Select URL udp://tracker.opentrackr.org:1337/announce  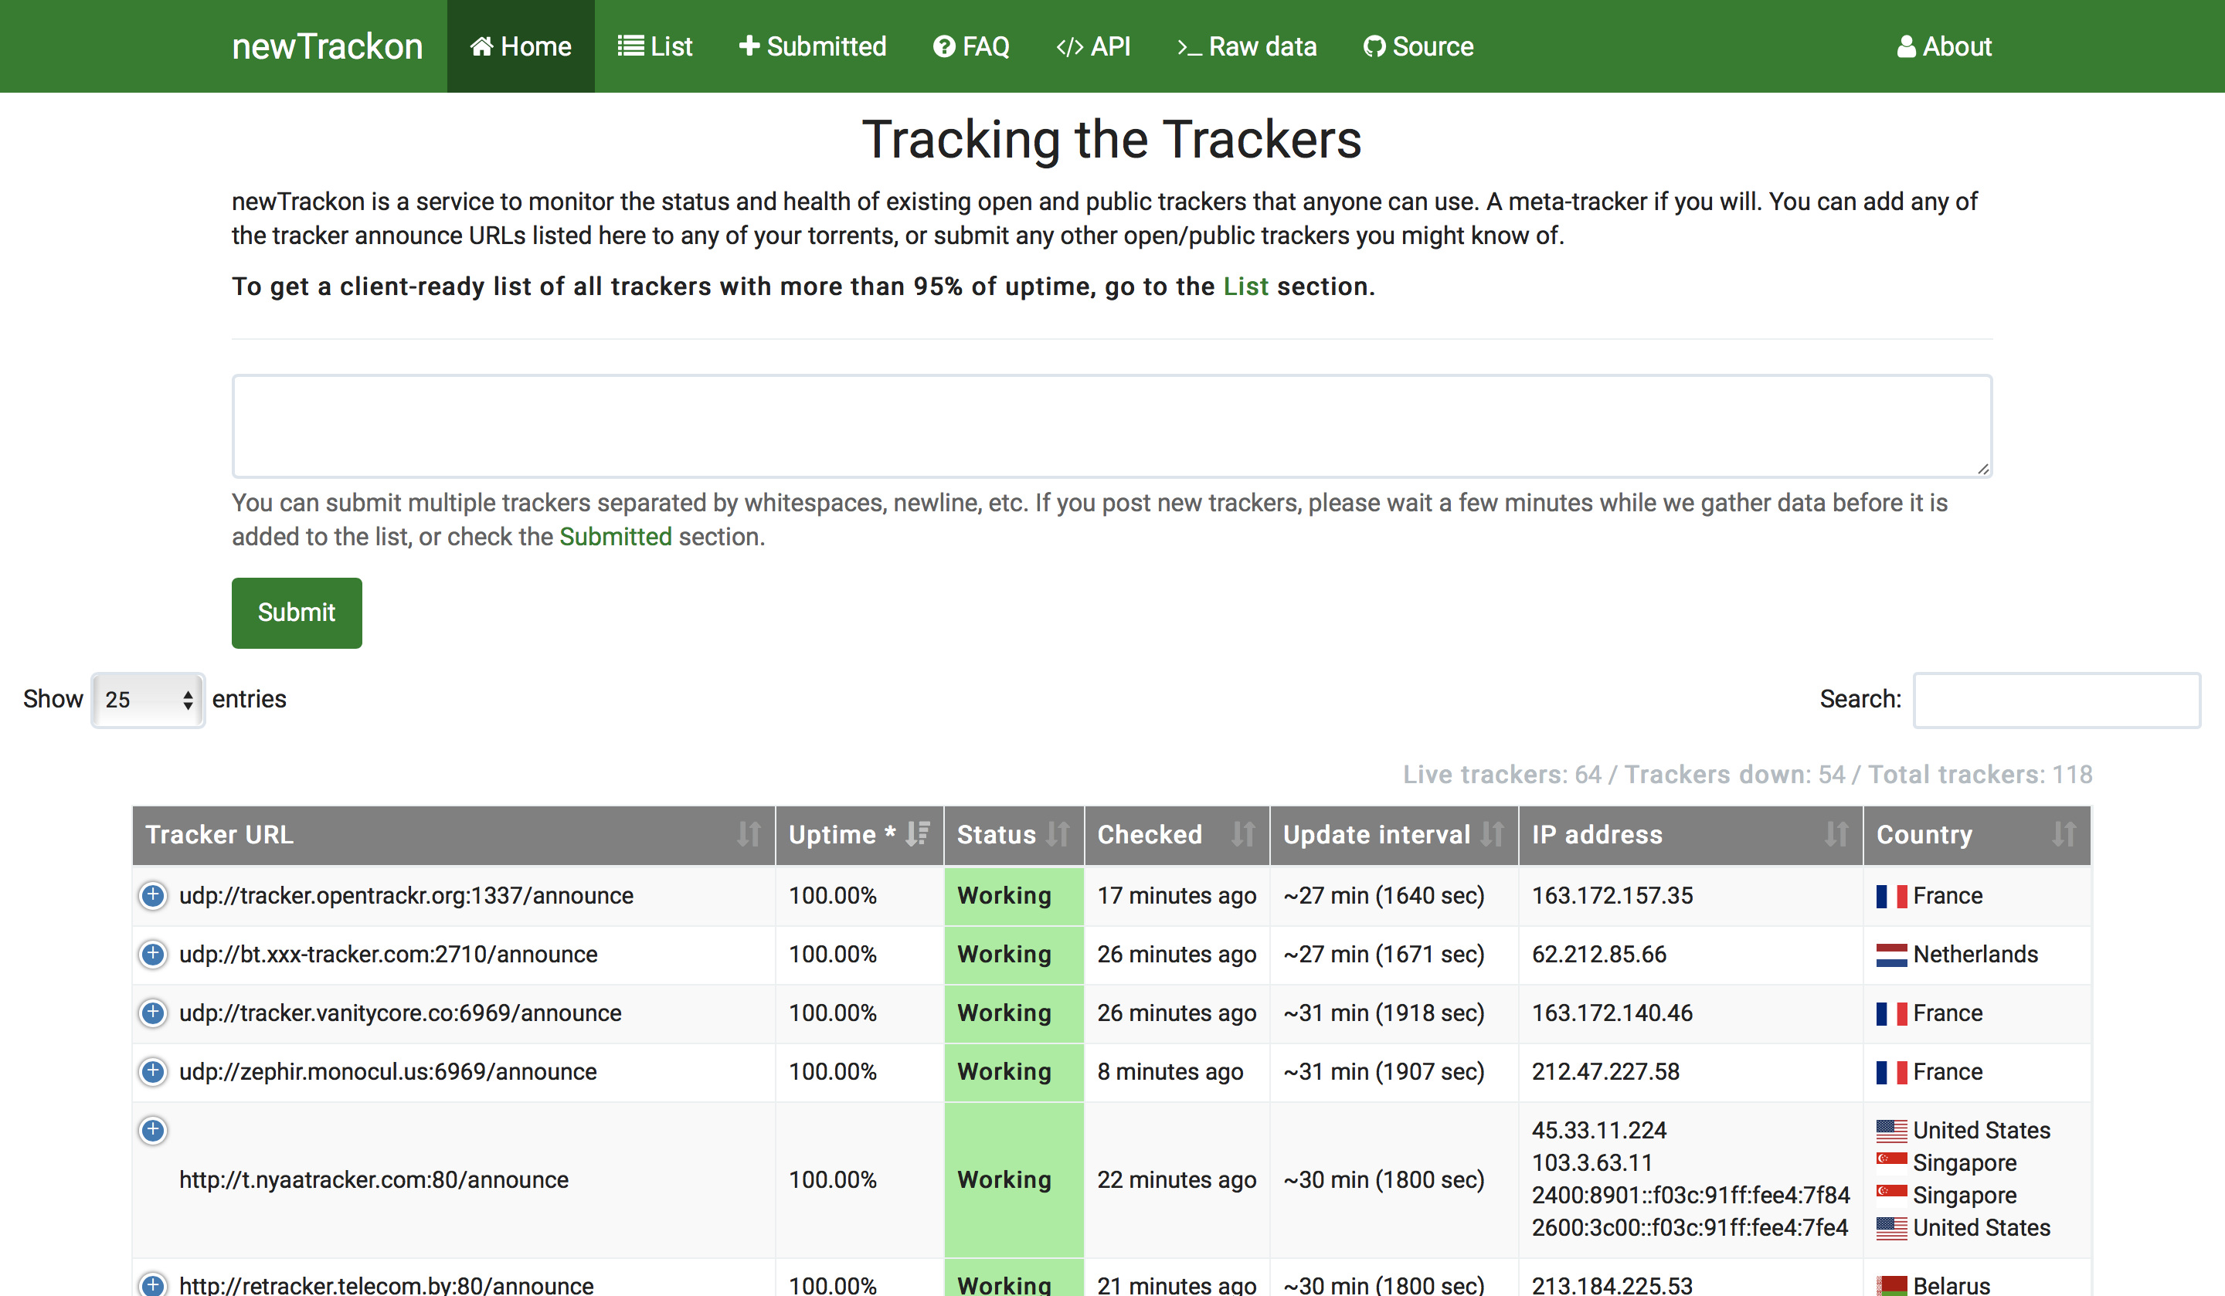(x=406, y=895)
